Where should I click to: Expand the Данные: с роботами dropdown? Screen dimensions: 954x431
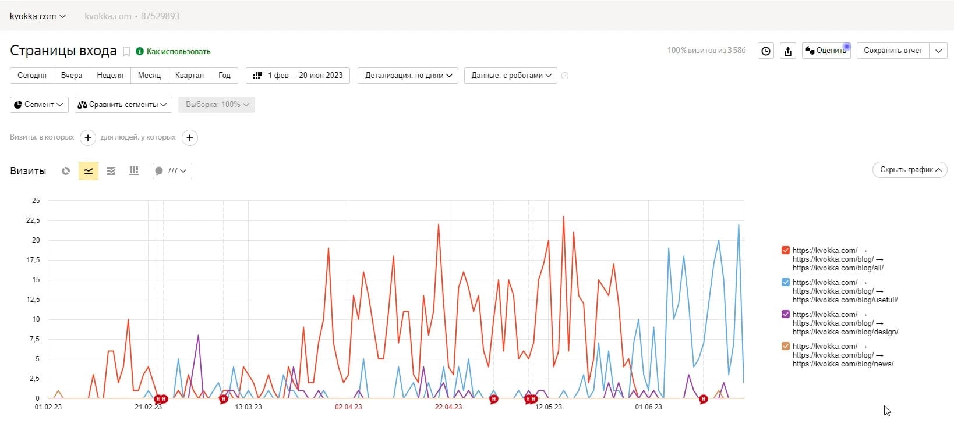[511, 76]
